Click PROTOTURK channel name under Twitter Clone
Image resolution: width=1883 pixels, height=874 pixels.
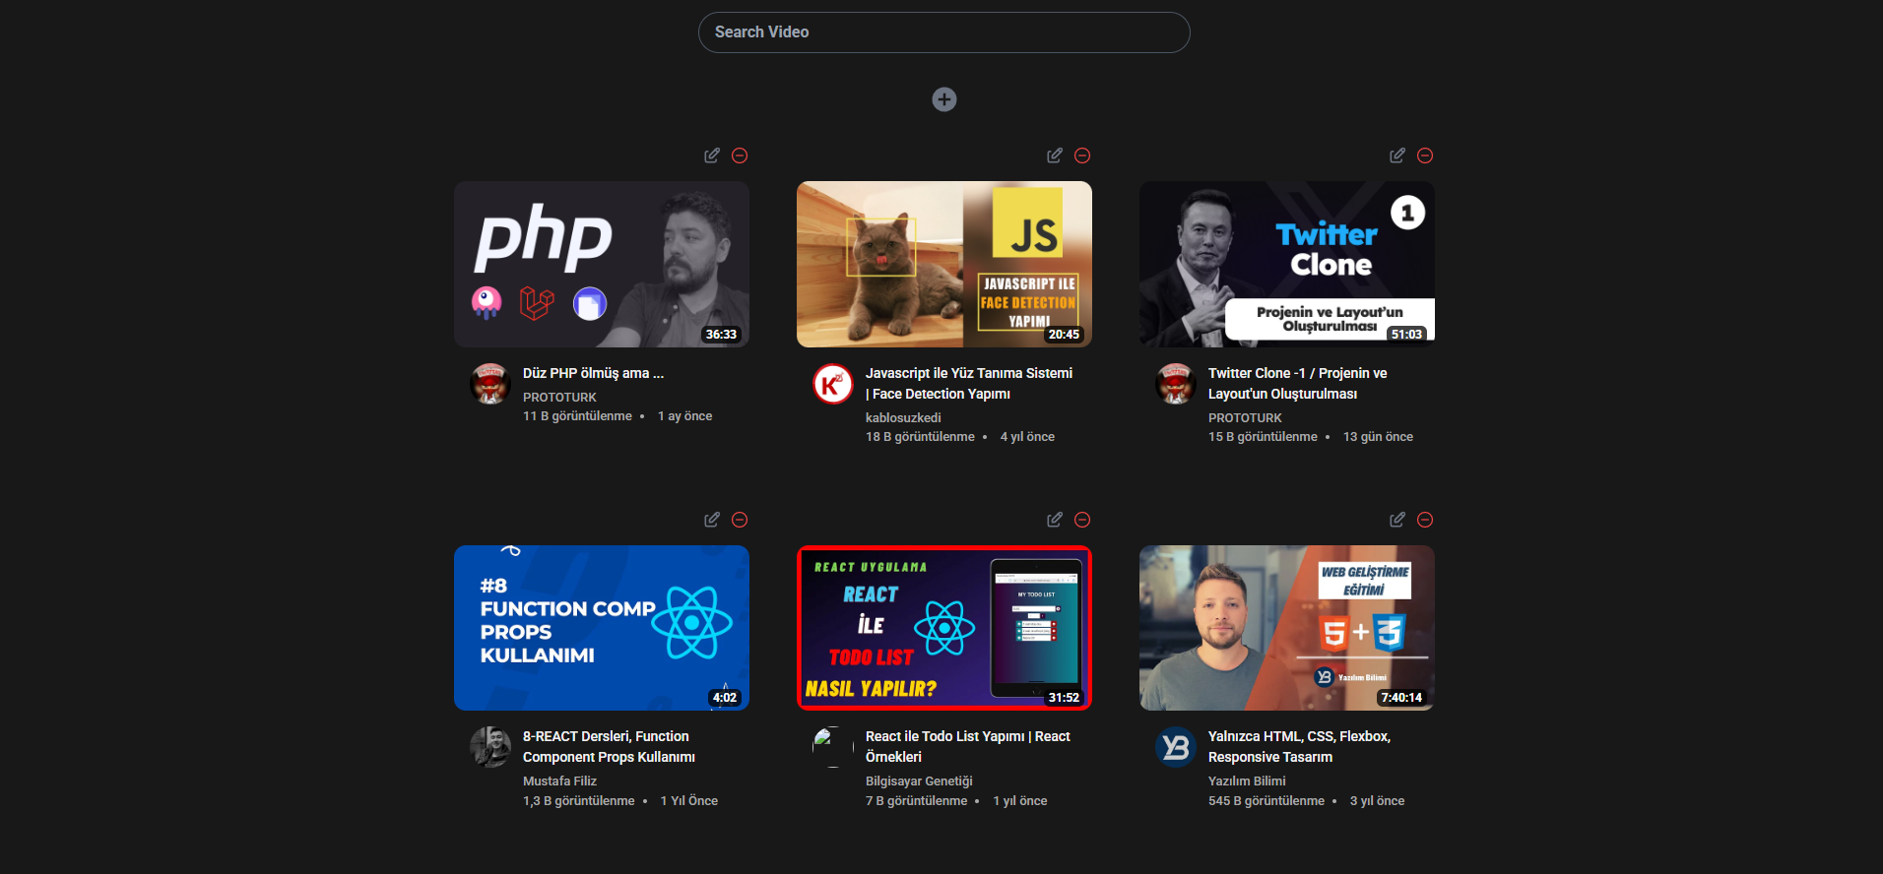[1245, 418]
